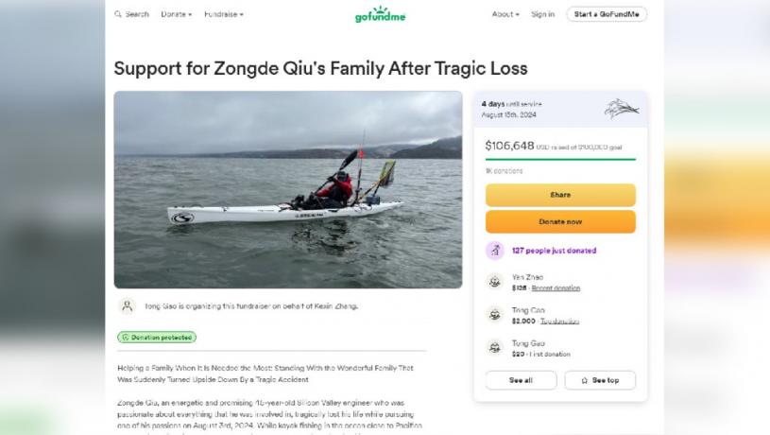Click the organizer profile avatar icon
Image resolution: width=770 pixels, height=435 pixels.
127,306
